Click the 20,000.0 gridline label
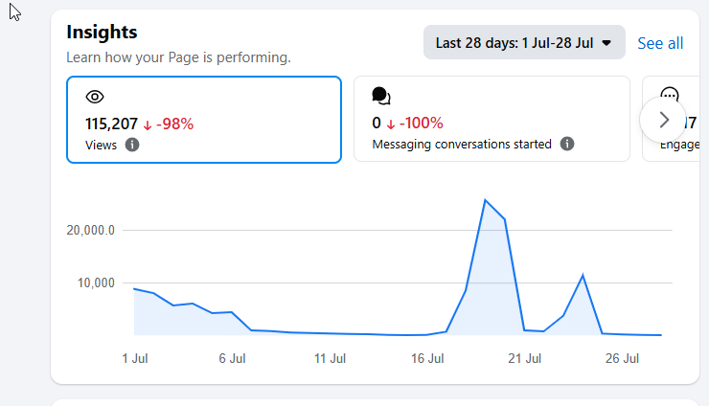The width and height of the screenshot is (709, 406). point(90,230)
